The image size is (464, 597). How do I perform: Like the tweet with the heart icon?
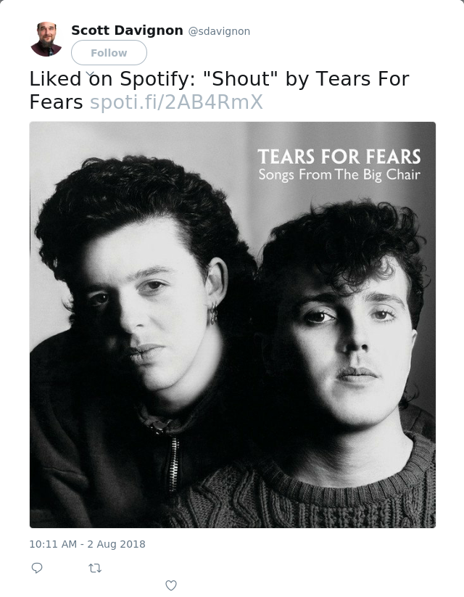tap(171, 585)
